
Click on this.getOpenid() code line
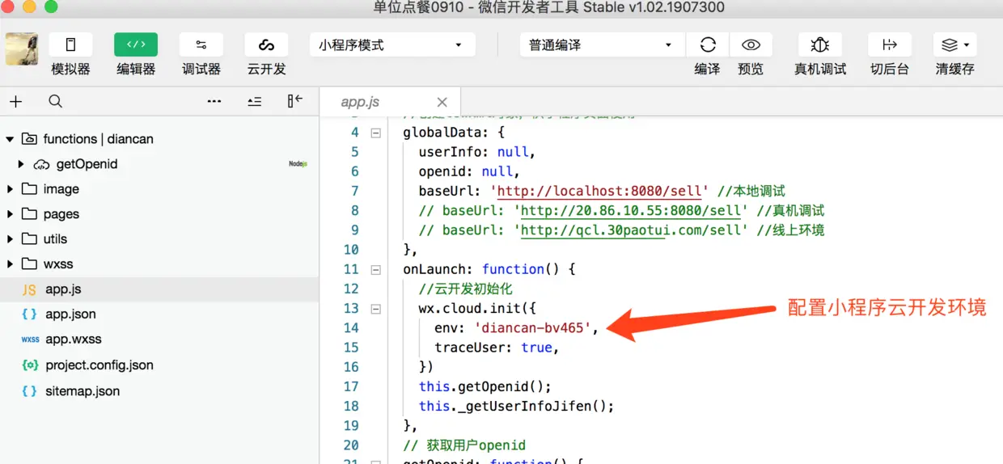click(x=485, y=387)
